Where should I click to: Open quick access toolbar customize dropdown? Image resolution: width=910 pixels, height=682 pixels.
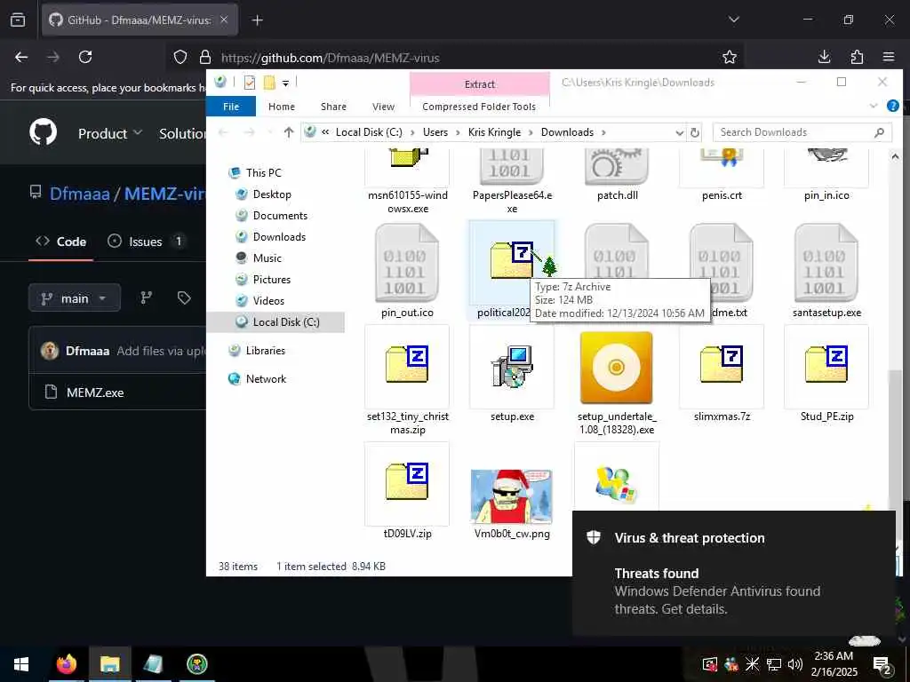pyautogui.click(x=285, y=83)
